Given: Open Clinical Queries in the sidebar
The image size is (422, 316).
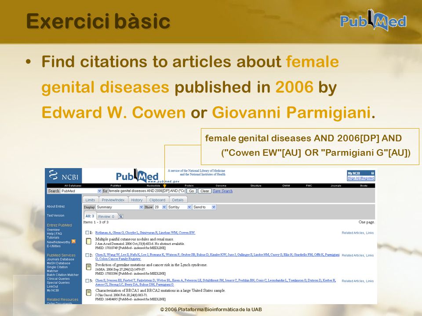Looking at the screenshot, I should 58,279.
